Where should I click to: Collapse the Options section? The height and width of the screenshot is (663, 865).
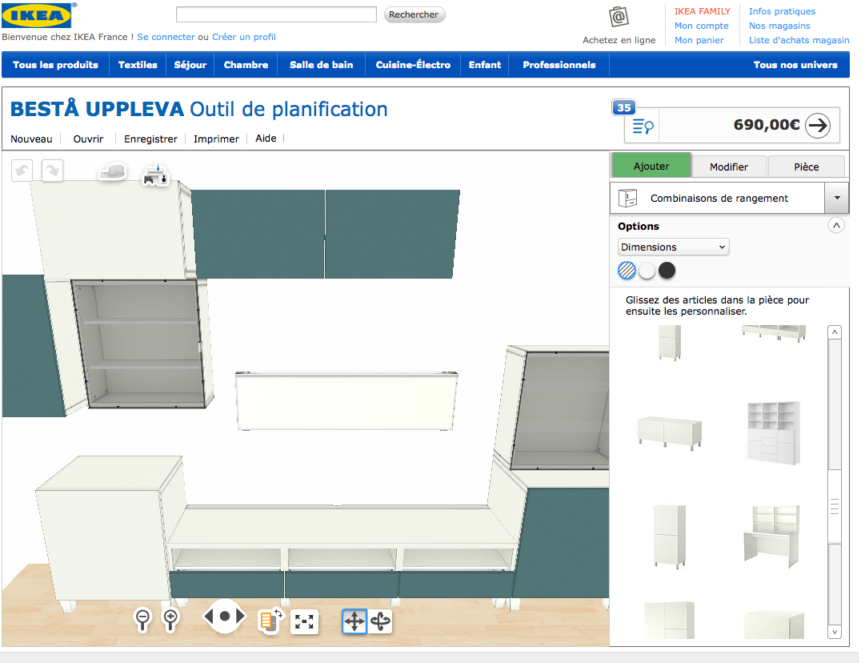836,225
